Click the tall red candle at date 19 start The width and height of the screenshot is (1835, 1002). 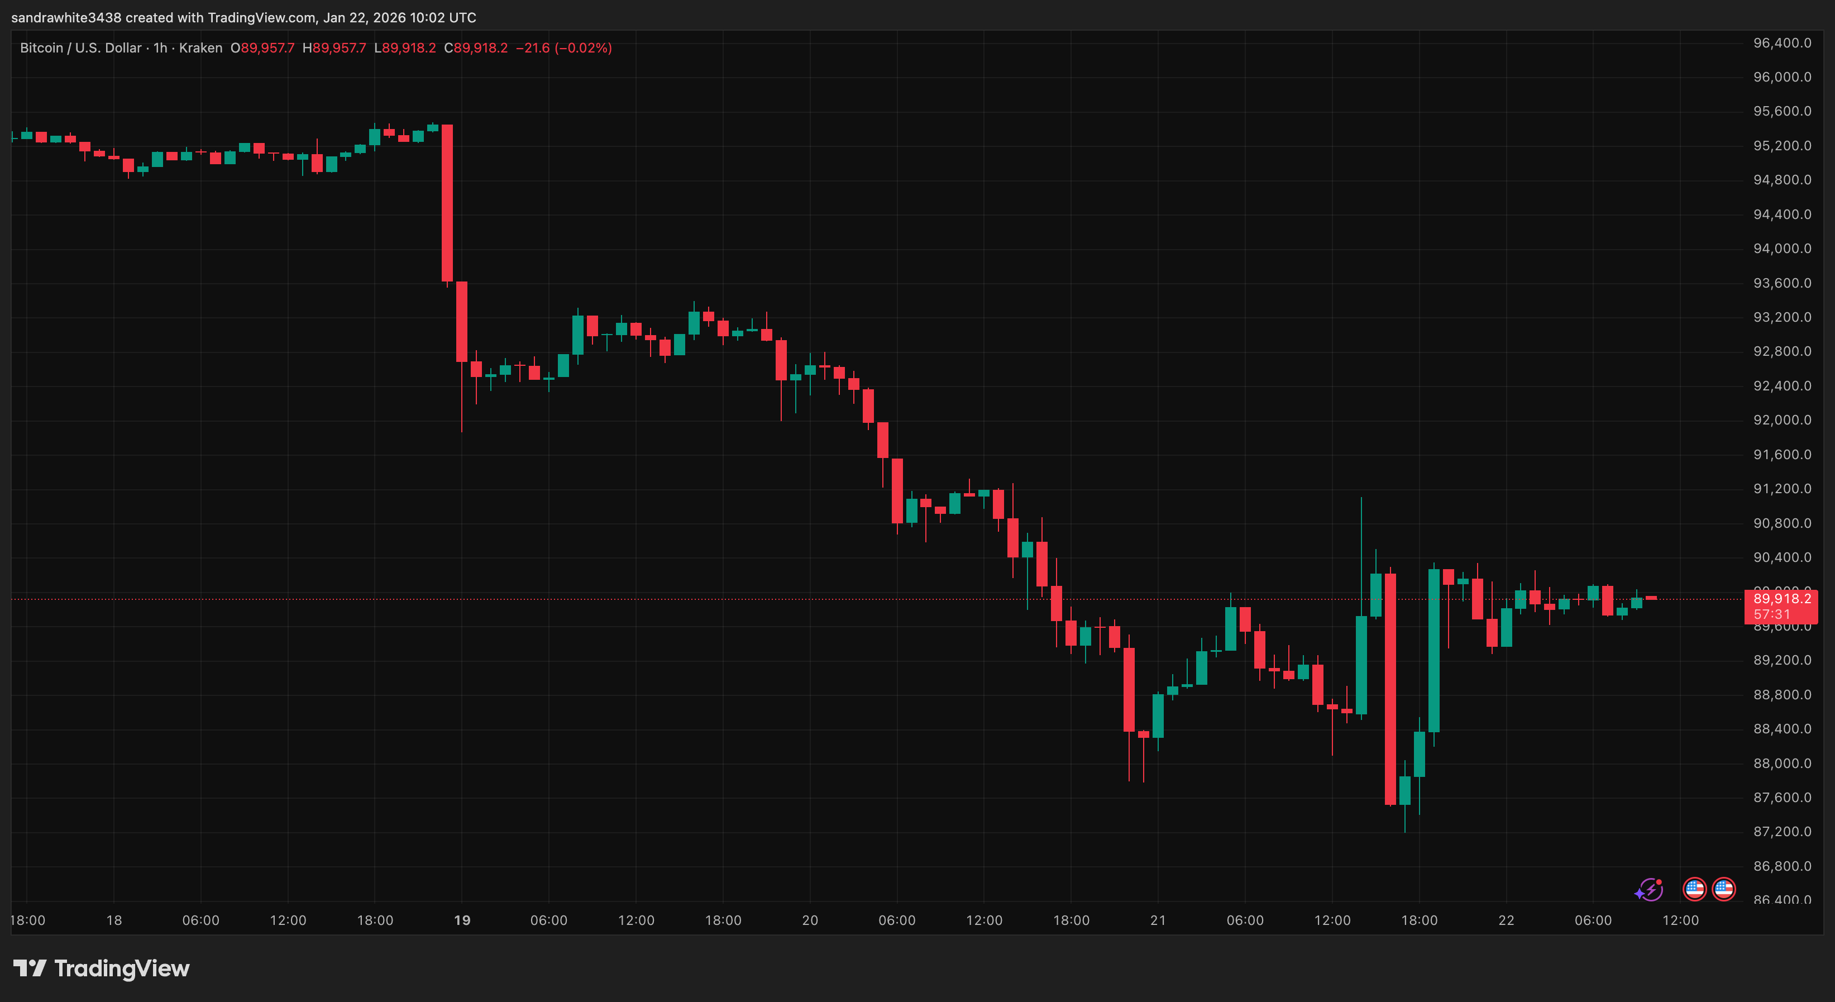[447, 203]
